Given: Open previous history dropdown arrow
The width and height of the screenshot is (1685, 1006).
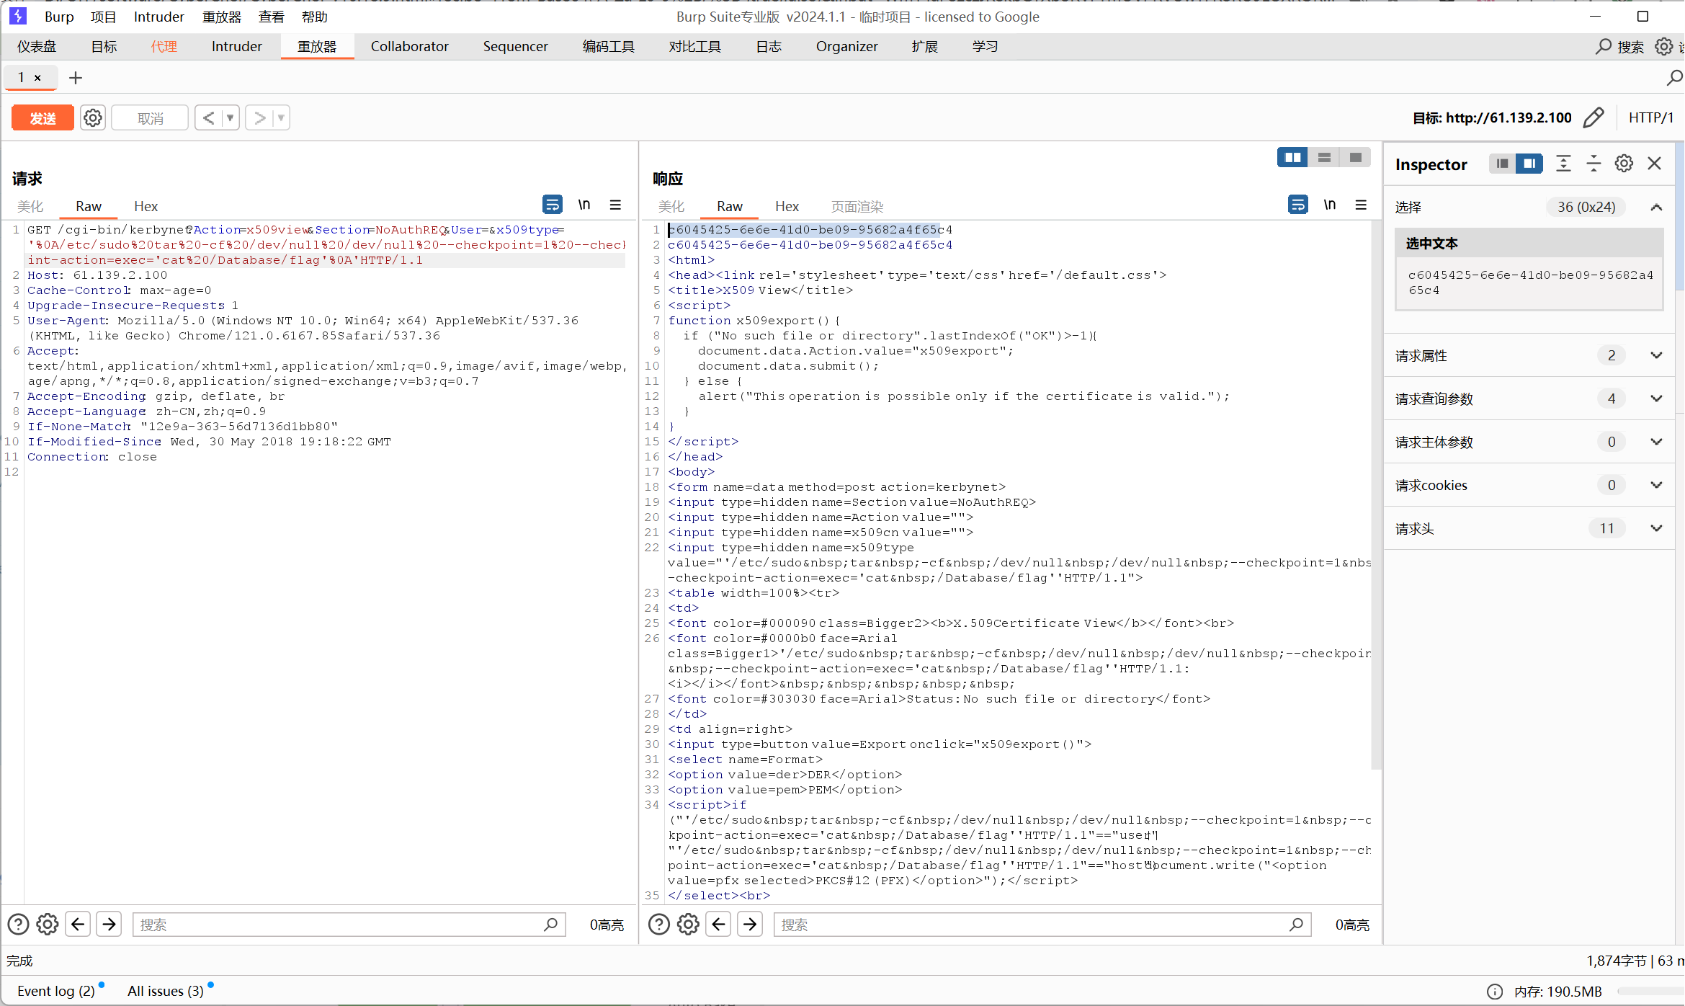Looking at the screenshot, I should [x=231, y=117].
